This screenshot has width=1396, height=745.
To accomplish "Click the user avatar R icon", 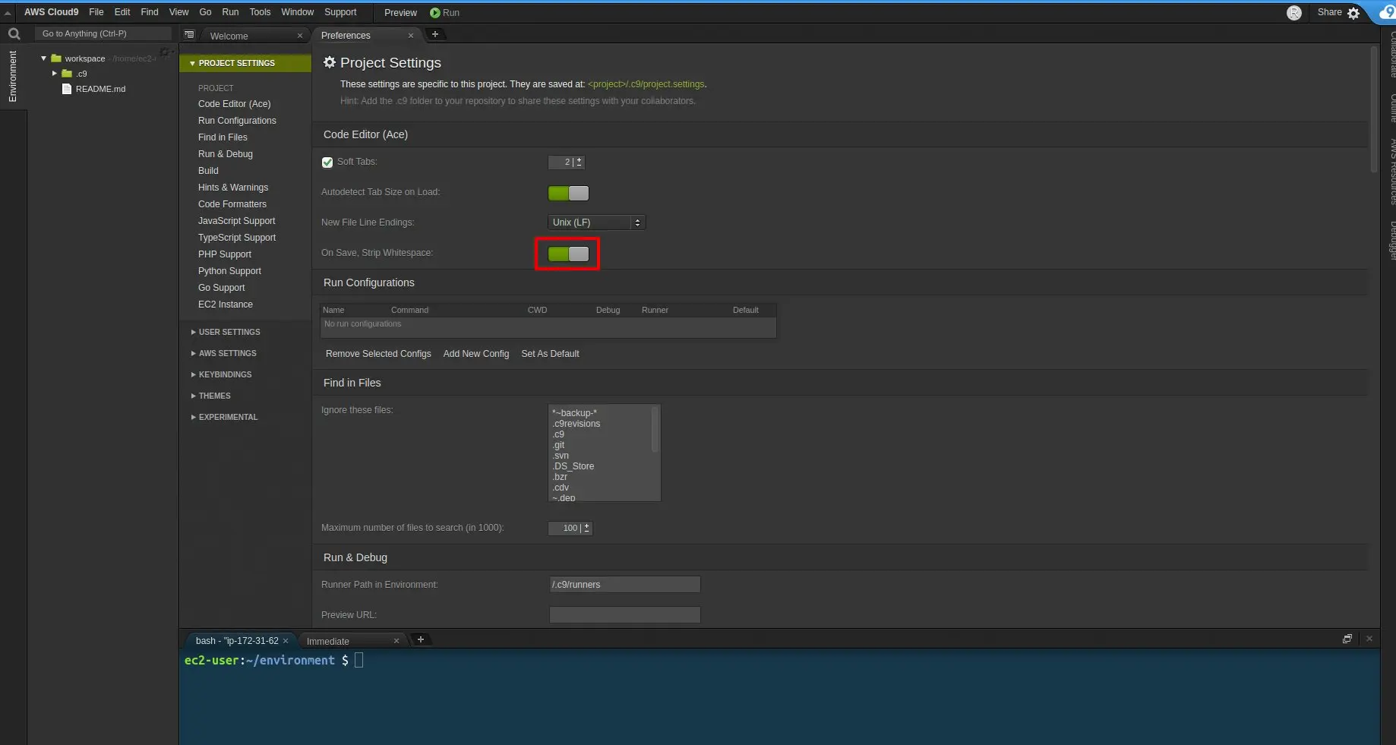I will (x=1294, y=13).
